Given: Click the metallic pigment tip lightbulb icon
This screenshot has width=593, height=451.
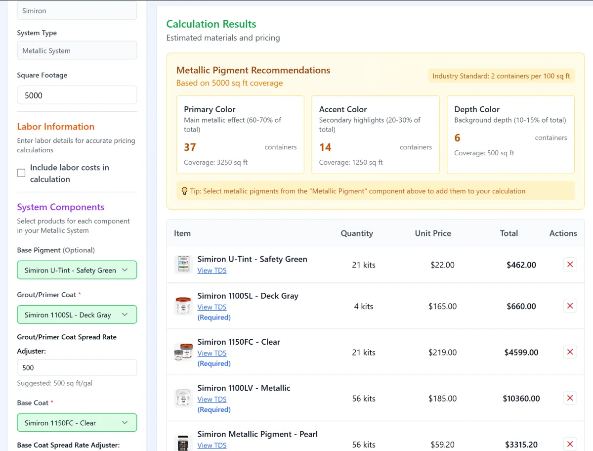Looking at the screenshot, I should (x=185, y=191).
